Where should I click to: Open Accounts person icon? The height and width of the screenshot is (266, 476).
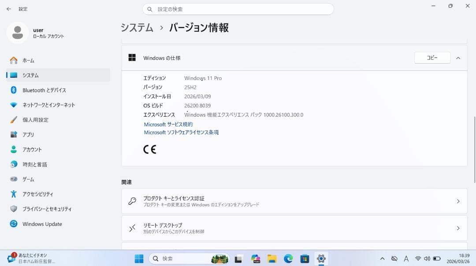[x=14, y=149]
